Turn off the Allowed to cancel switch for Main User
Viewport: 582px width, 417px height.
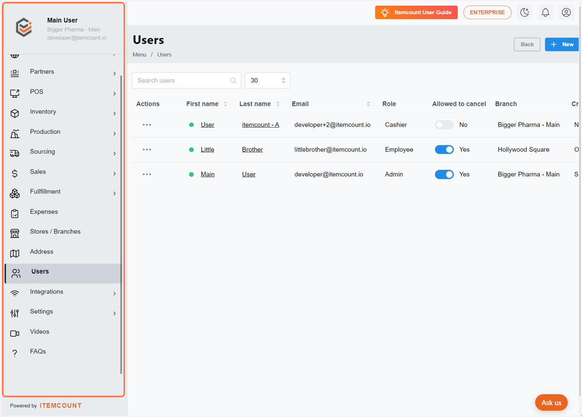[444, 174]
